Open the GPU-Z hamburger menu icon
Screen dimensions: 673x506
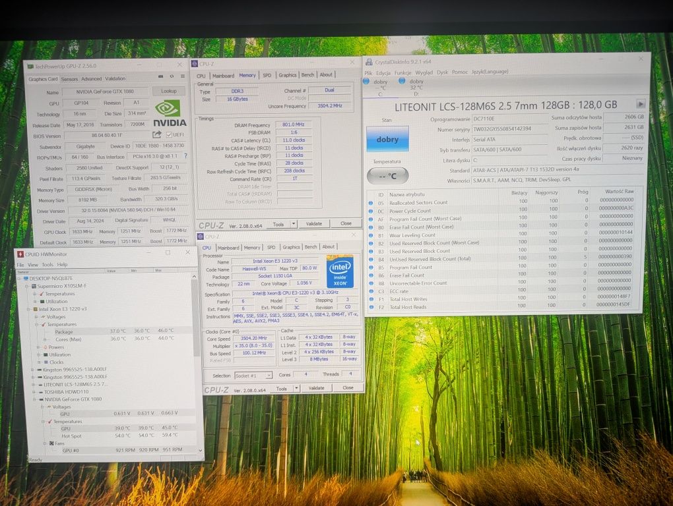pyautogui.click(x=183, y=76)
